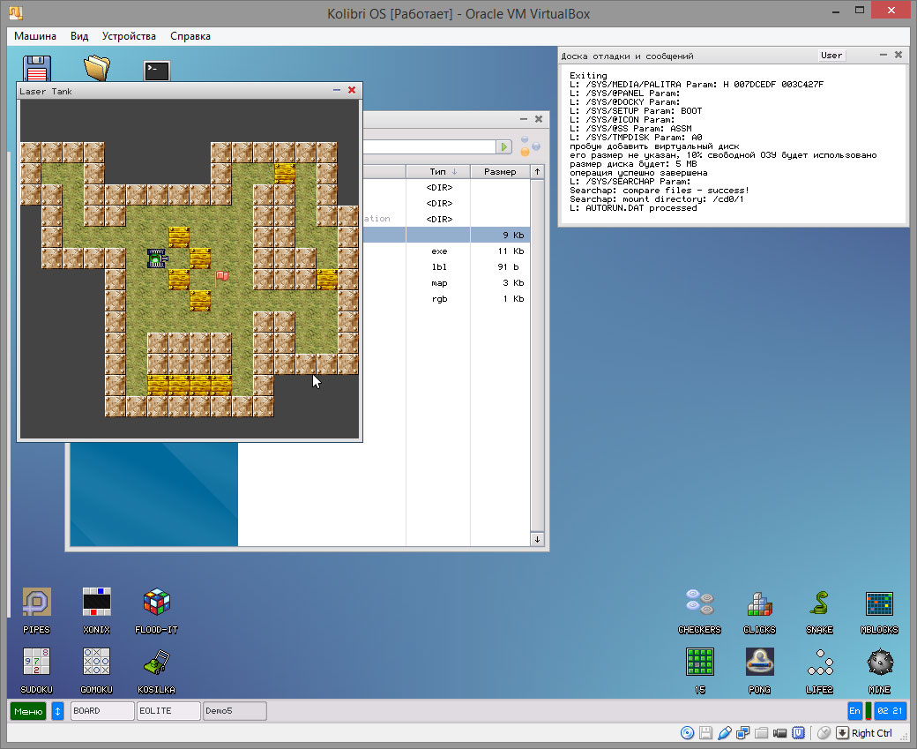Start the MINE game icon
The image size is (917, 749).
pos(880,663)
